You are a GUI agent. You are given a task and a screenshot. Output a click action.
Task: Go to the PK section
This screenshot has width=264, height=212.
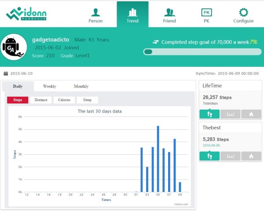206,15
